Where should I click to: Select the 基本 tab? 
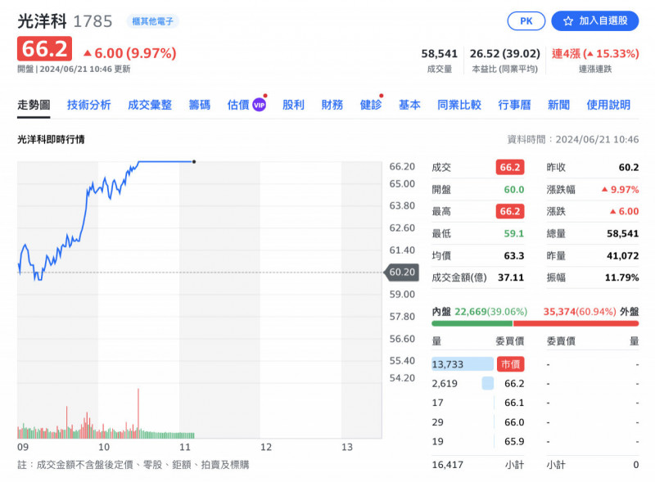409,105
